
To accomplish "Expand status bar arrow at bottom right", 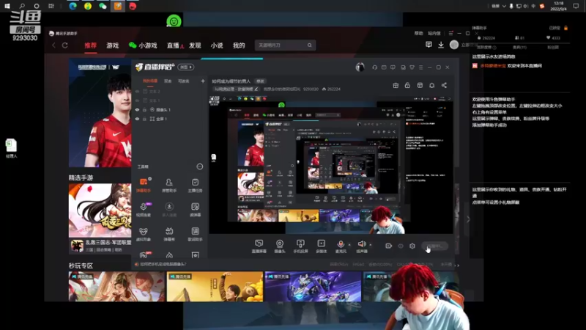I will 459,265.
